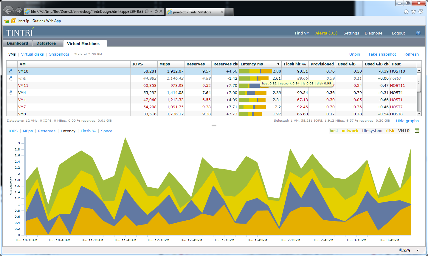
Task: Reload page with address bar refresh icon
Action: [156, 11]
